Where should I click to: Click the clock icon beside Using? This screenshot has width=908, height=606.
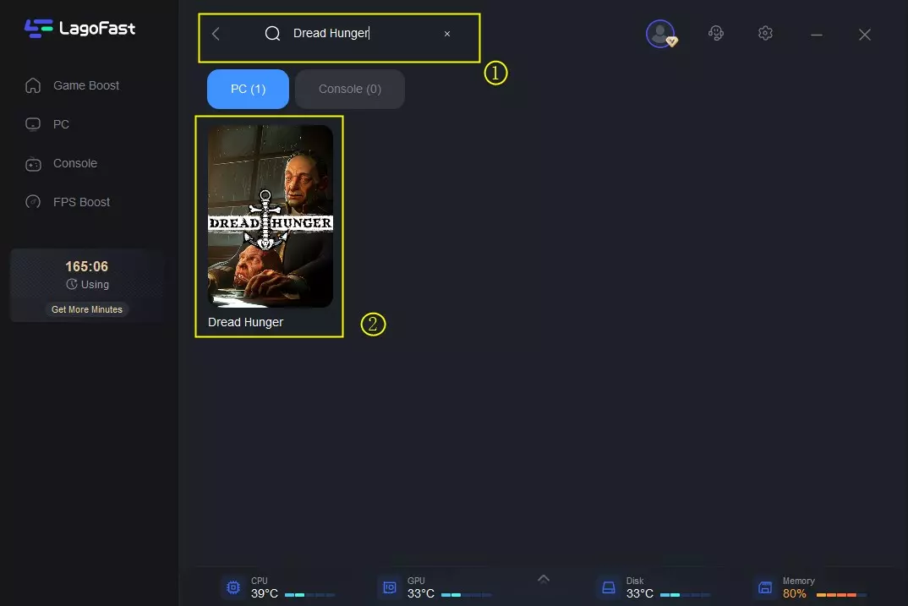click(x=72, y=284)
